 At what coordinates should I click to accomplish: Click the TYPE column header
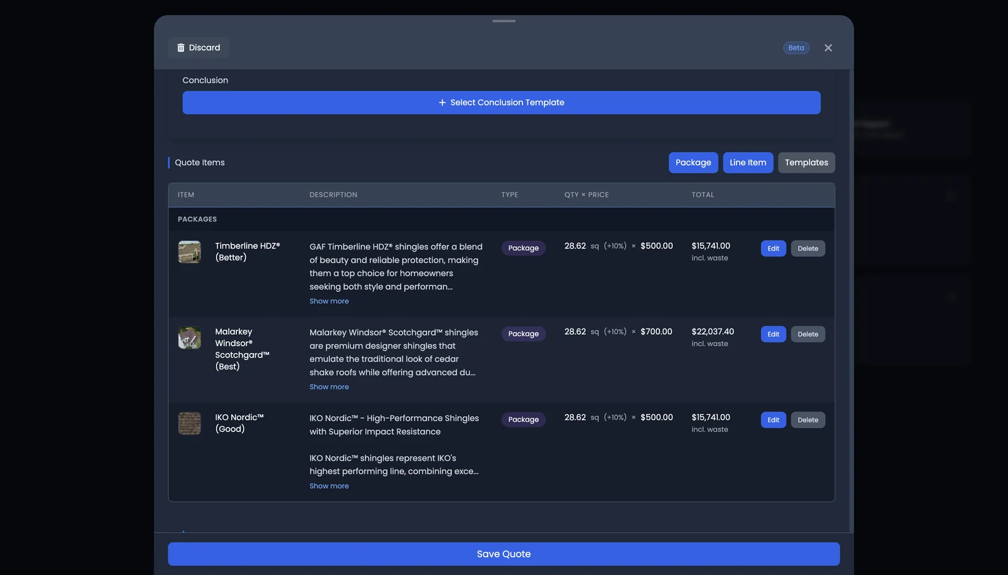tap(510, 195)
